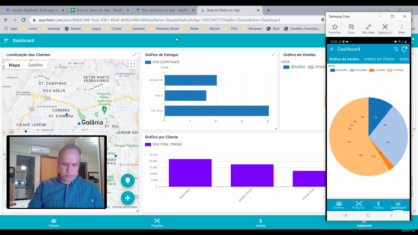Image resolution: width=418 pixels, height=235 pixels.
Task: Select Gráfico por Cliente tab on phone
Action: (379, 59)
